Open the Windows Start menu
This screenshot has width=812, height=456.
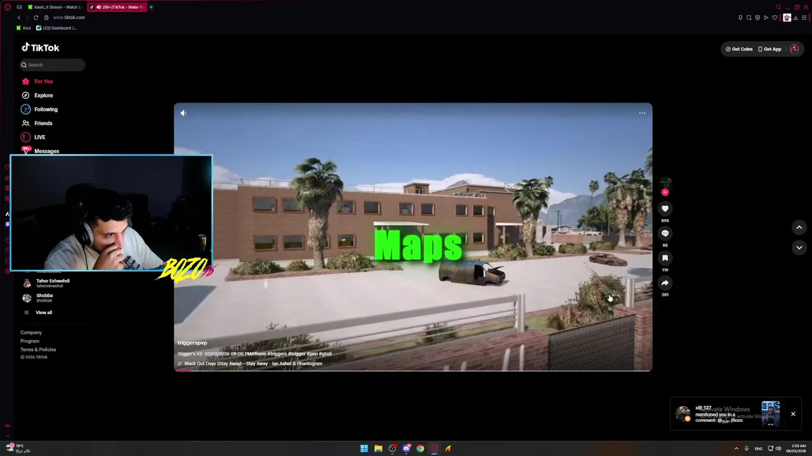point(364,448)
